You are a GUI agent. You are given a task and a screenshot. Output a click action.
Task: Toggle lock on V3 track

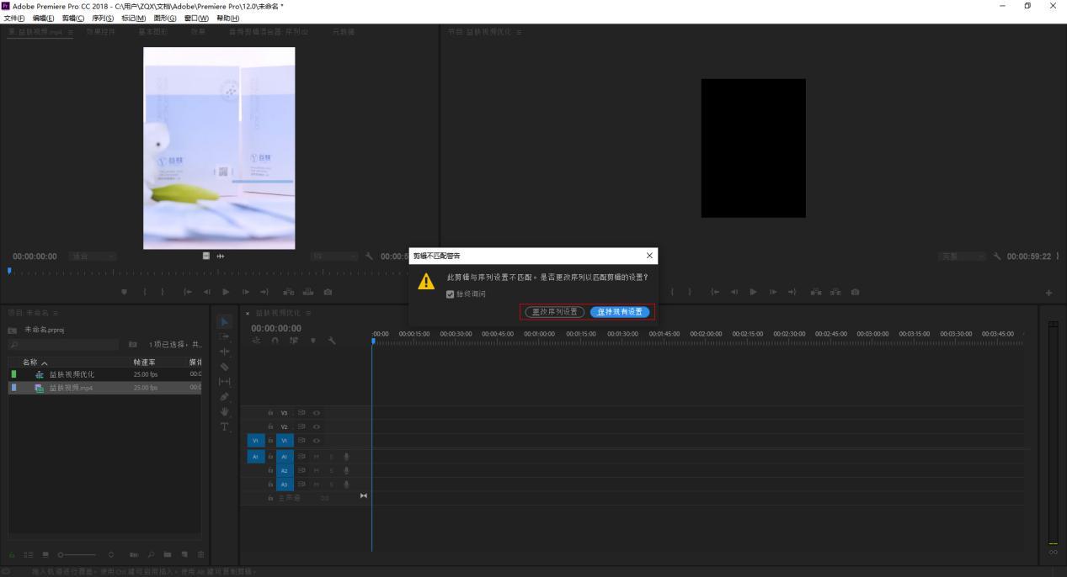pyautogui.click(x=270, y=413)
